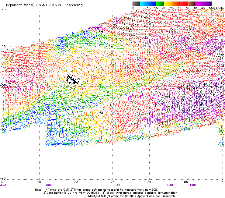Screen dimensions: 225x198
Task: Click the '>50 knots' legend label
Action: tap(216, 8)
